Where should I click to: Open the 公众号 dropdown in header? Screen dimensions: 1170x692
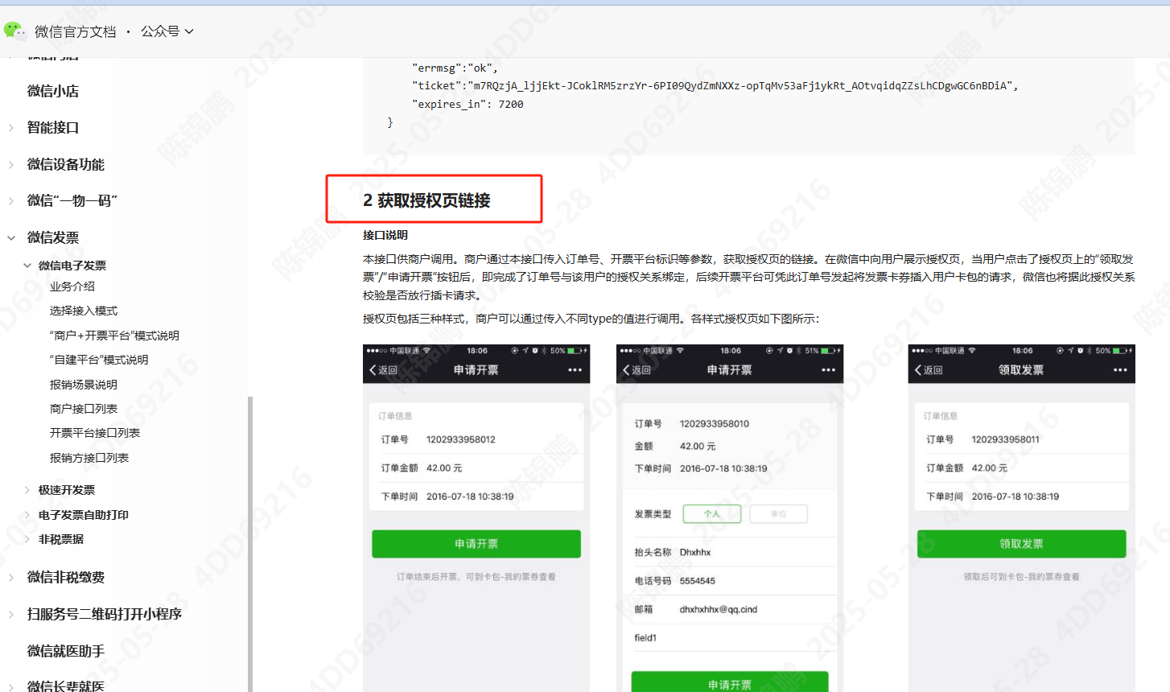pos(167,31)
